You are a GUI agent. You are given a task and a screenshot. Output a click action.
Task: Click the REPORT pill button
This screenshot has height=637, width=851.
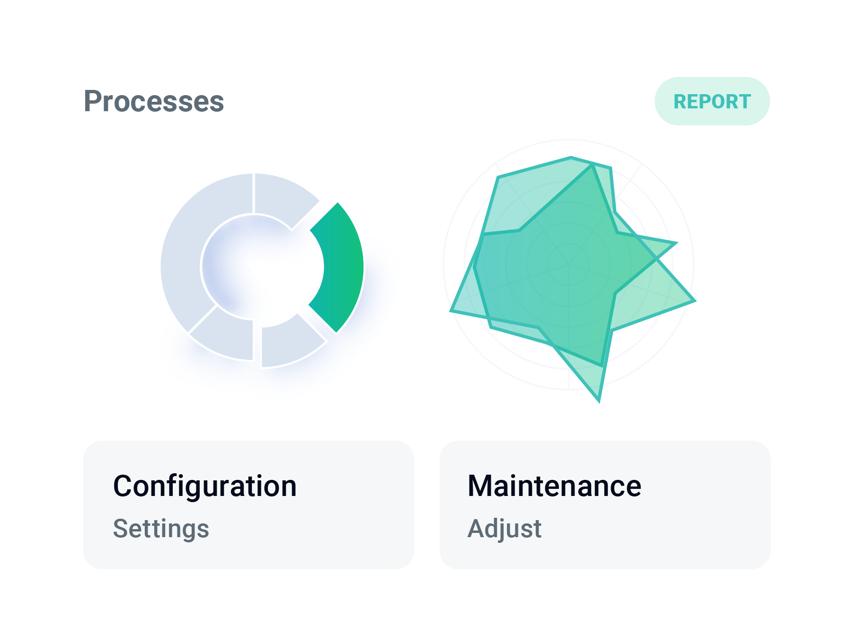coord(712,101)
